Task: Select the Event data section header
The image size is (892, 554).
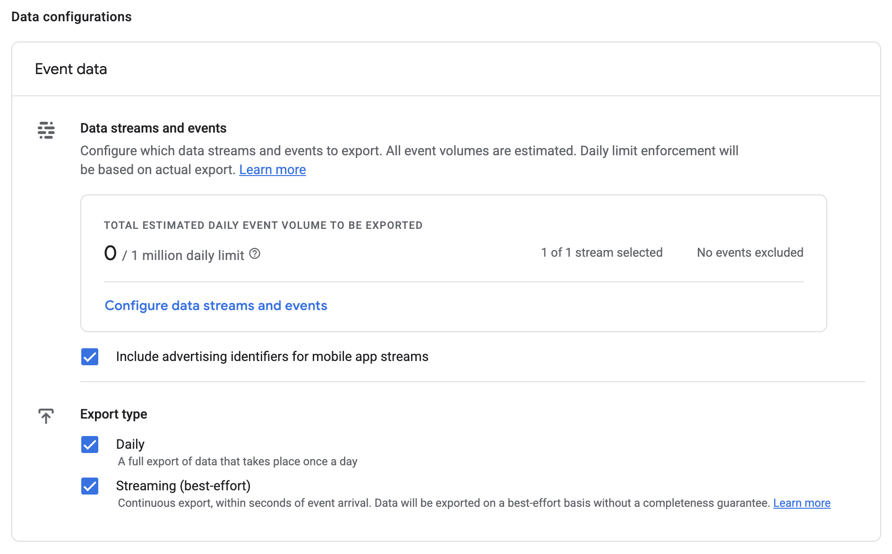Action: coord(71,69)
